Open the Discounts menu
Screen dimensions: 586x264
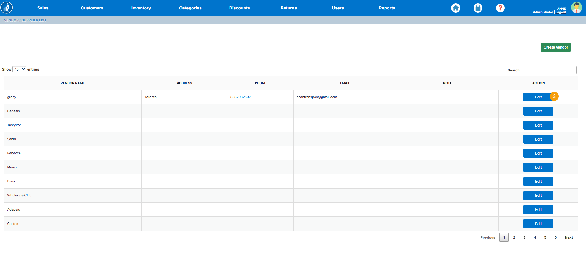[x=239, y=8]
